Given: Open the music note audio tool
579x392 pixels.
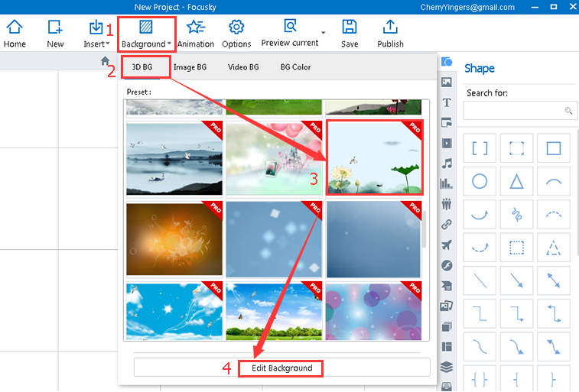Looking at the screenshot, I should pos(447,164).
